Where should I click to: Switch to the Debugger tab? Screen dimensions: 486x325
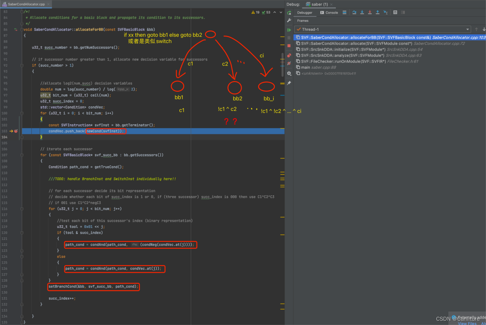tap(305, 13)
